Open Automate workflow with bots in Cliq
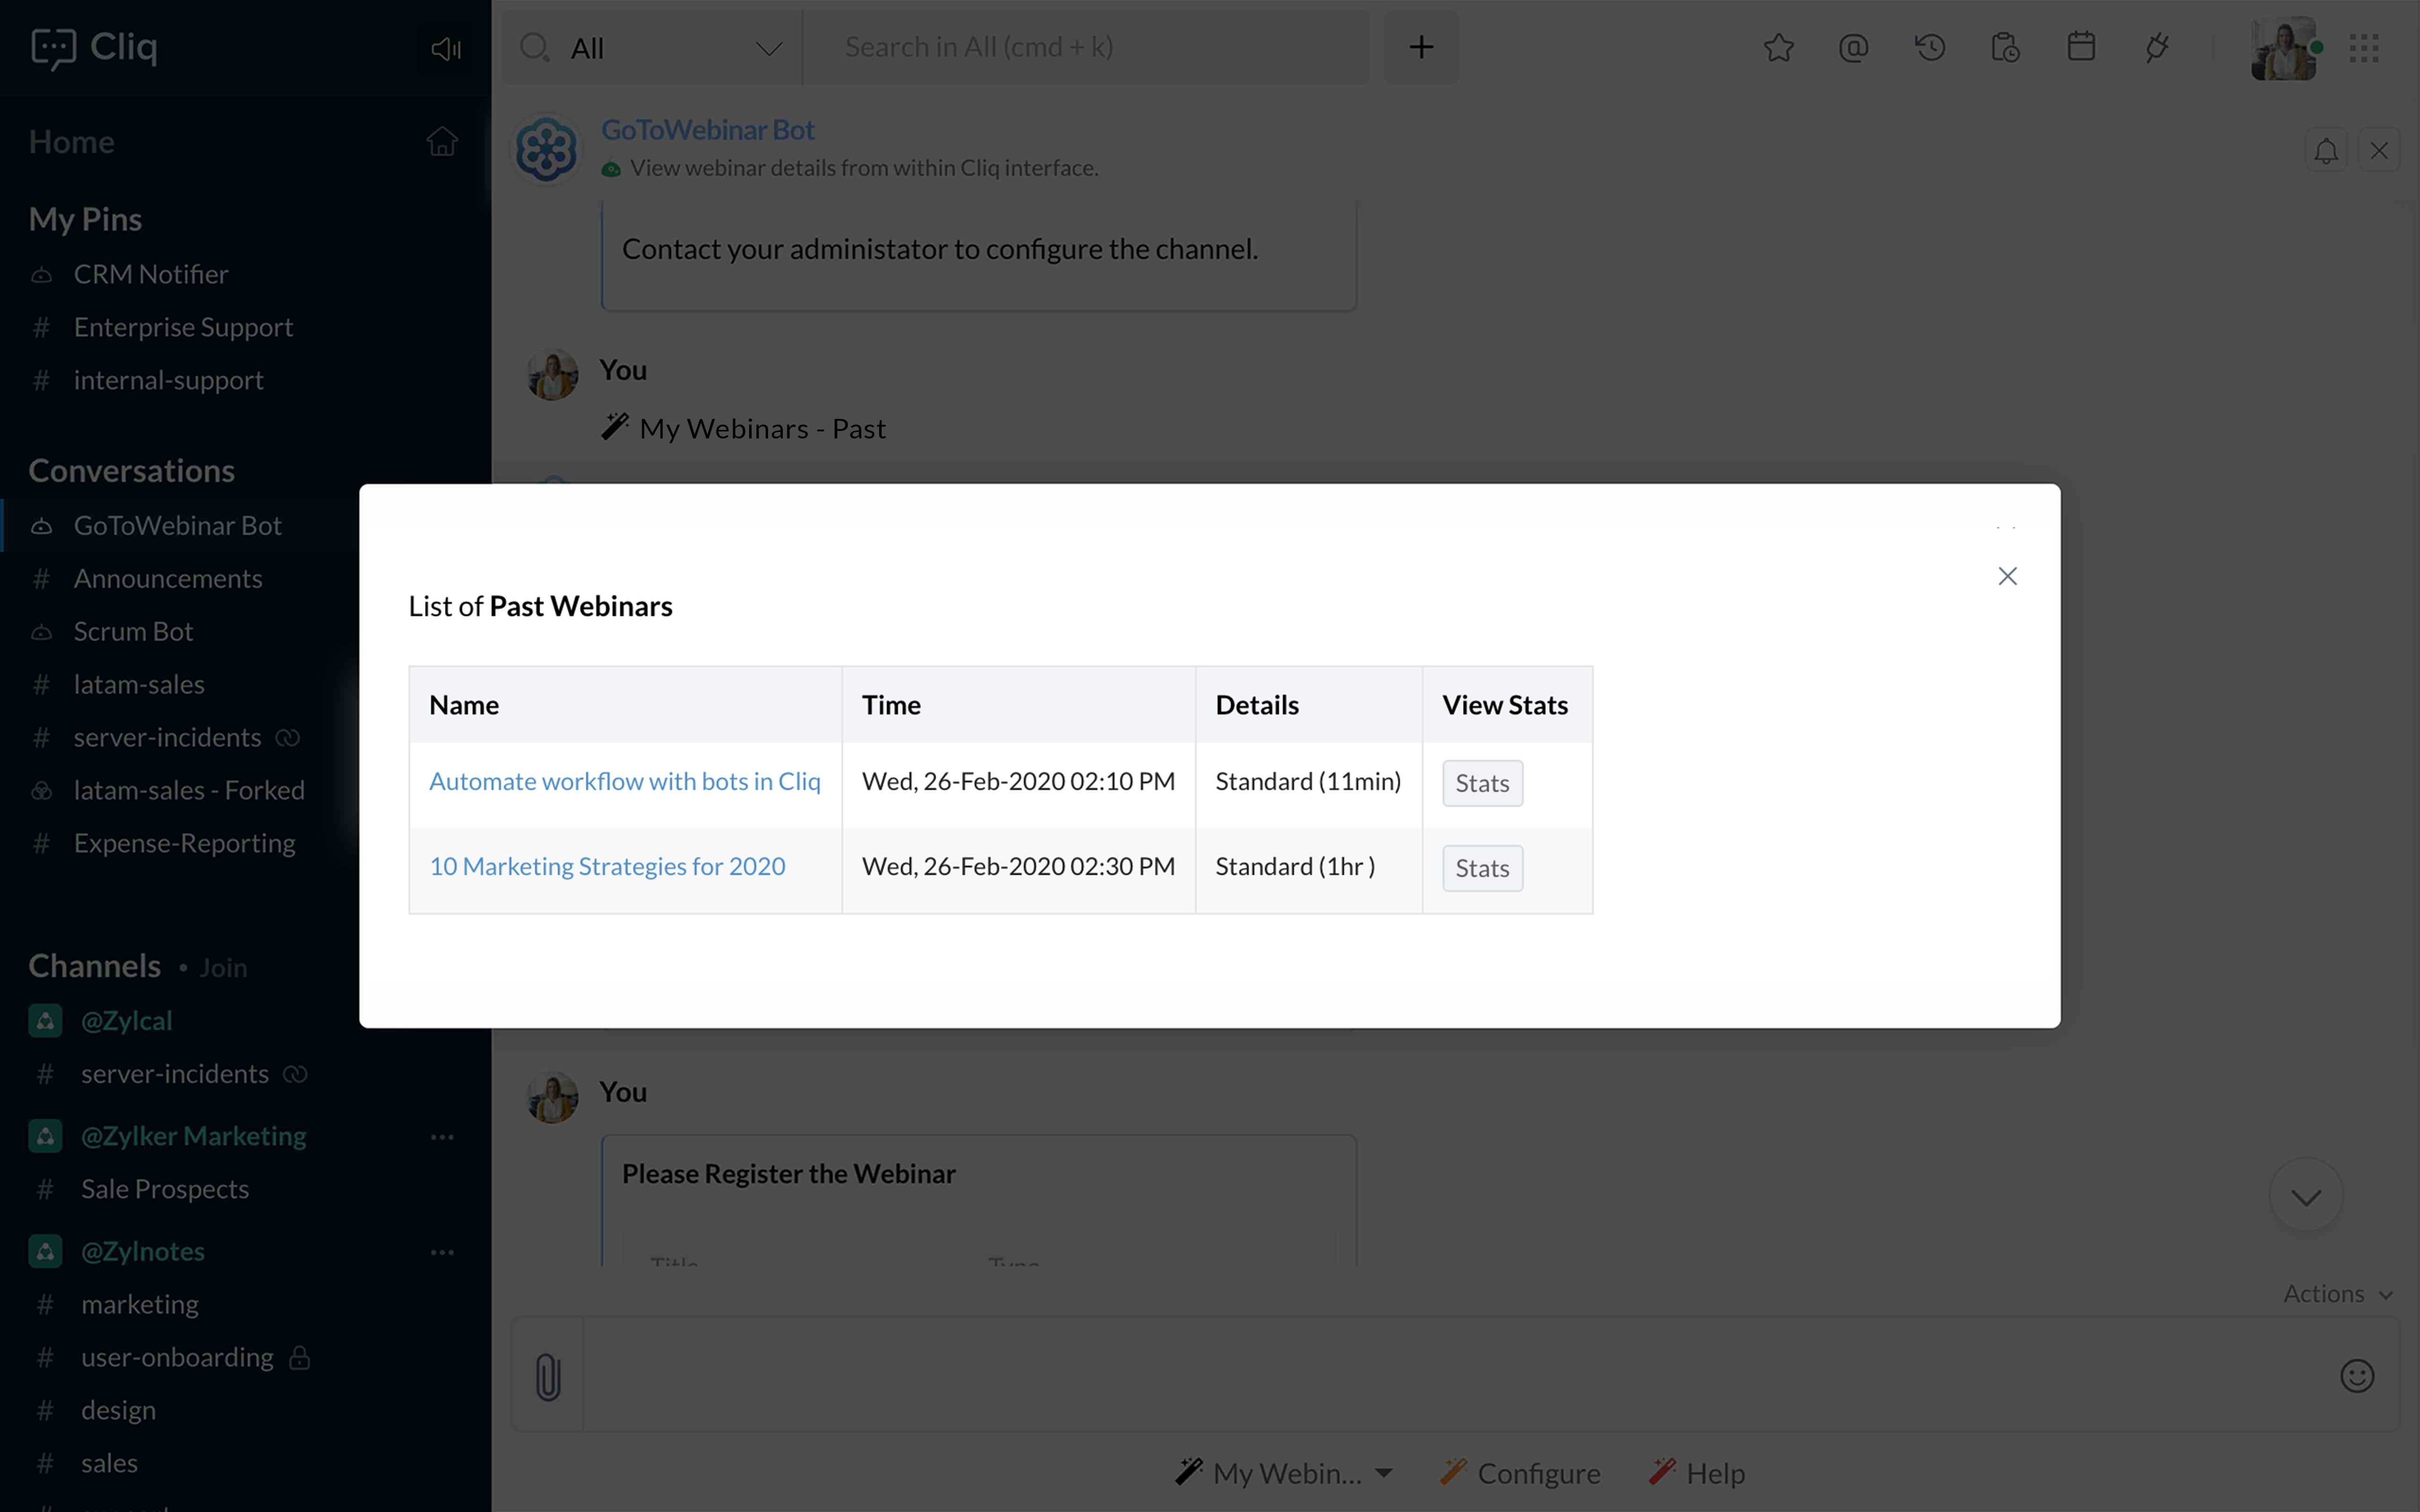This screenshot has height=1512, width=2420. [624, 782]
